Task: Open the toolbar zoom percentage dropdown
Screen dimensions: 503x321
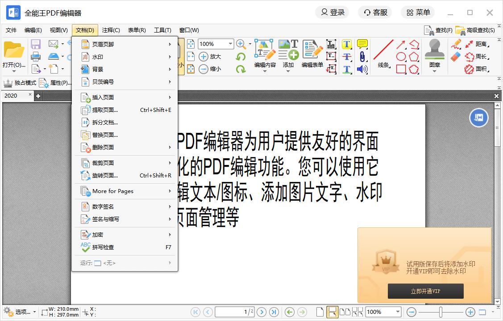Action: (230, 44)
